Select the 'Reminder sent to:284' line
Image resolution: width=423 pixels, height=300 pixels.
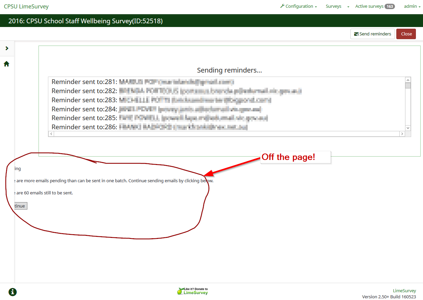click(156, 109)
